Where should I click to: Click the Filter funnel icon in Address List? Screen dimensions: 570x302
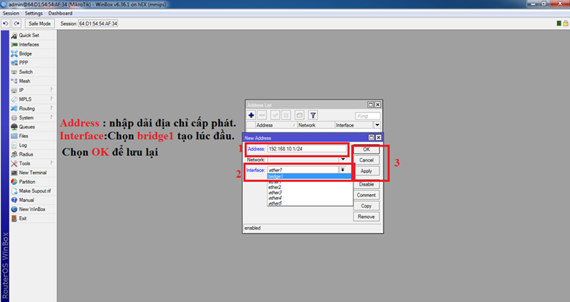click(x=313, y=115)
